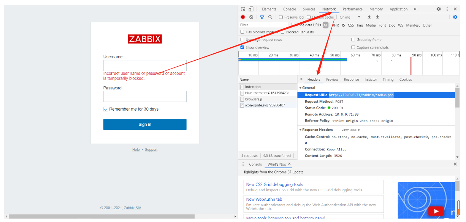Click the Sign in button
Viewport: 466px width, 222px height.
click(x=145, y=124)
